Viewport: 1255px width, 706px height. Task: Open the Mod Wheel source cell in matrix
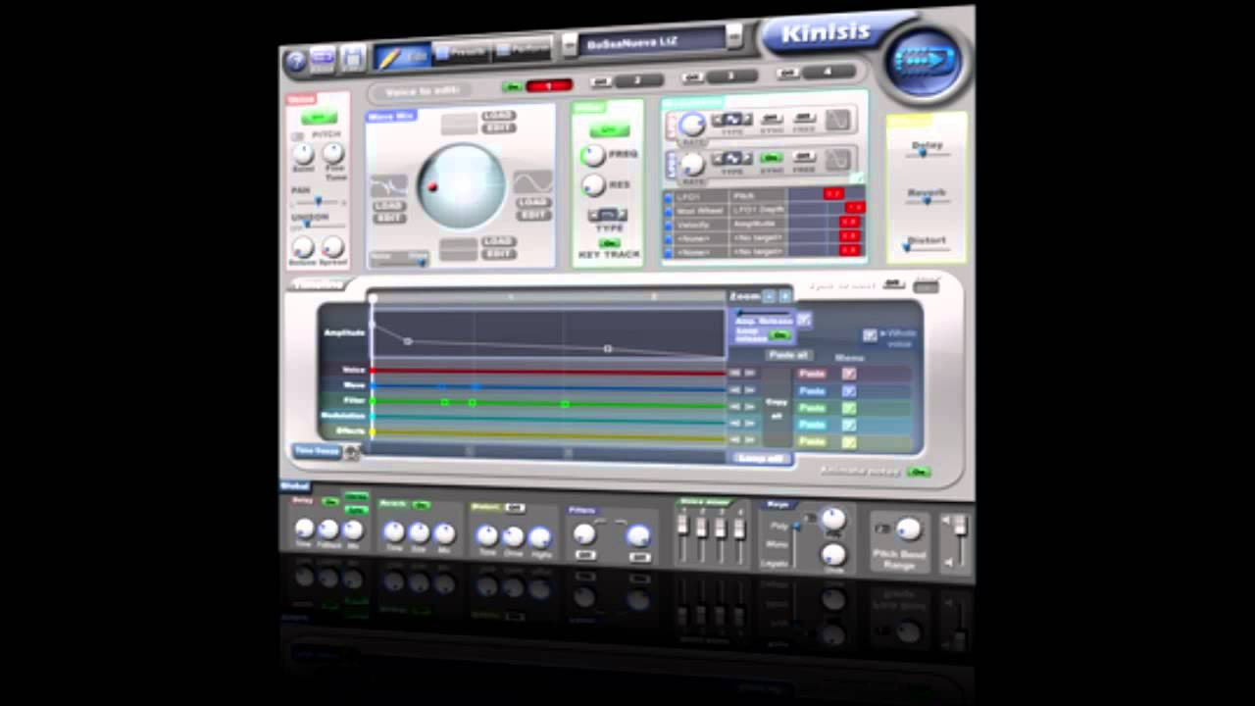coord(702,210)
